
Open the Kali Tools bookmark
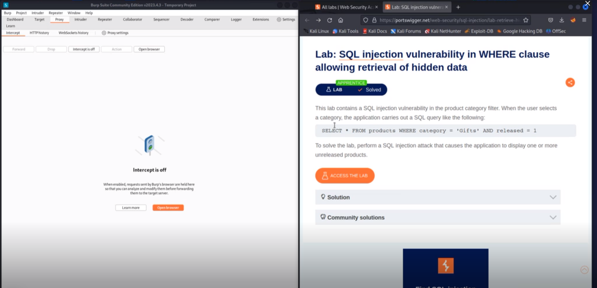pyautogui.click(x=345, y=31)
